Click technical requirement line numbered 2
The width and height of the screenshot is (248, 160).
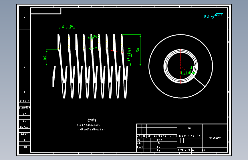tap(91, 130)
